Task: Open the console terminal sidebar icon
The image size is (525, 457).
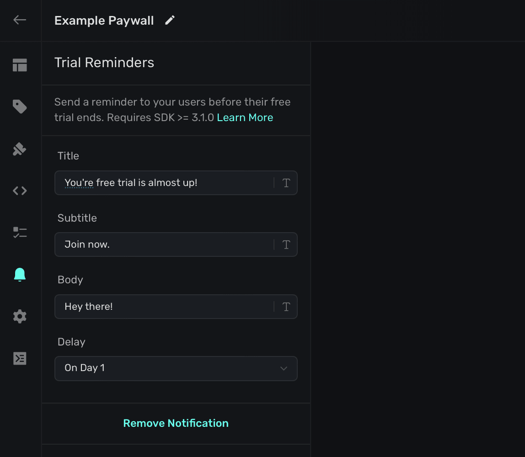Action: [x=20, y=358]
